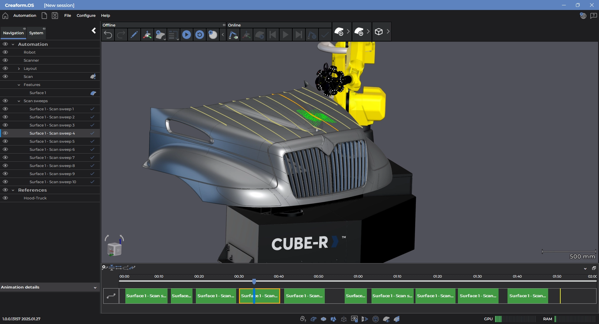
Task: Switch to the System tab
Action: [x=36, y=33]
